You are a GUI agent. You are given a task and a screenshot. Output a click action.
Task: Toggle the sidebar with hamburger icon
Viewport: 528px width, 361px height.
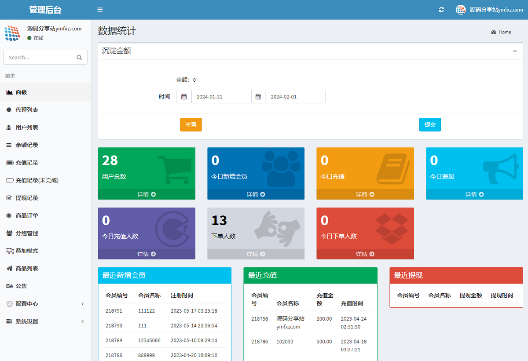(100, 10)
